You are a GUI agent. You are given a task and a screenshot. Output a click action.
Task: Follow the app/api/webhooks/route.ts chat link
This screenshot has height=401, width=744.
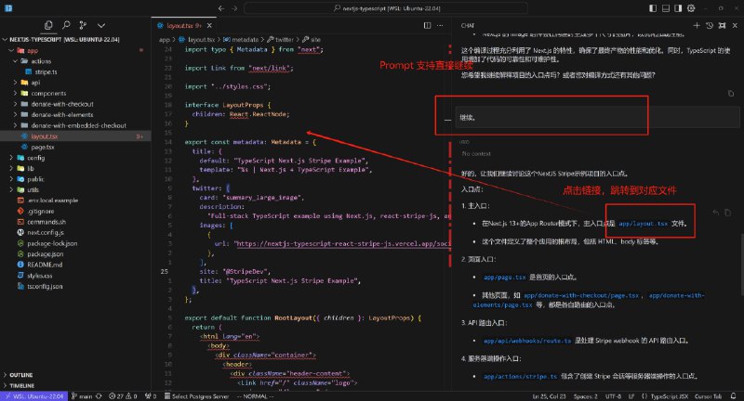click(527, 341)
